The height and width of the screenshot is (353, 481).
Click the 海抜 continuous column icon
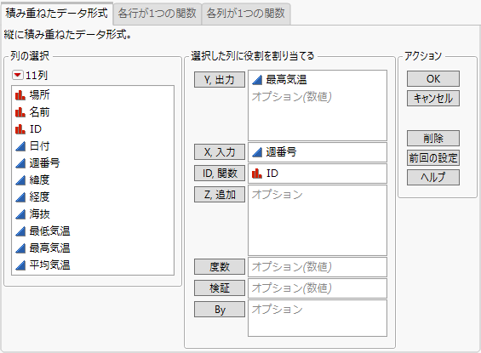[x=20, y=214]
